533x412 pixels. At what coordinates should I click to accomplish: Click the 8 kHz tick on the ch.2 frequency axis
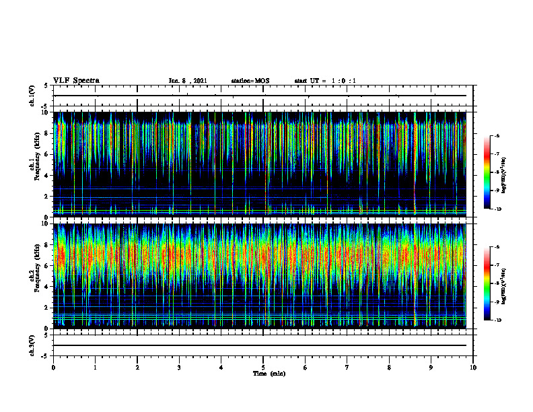tap(47, 245)
